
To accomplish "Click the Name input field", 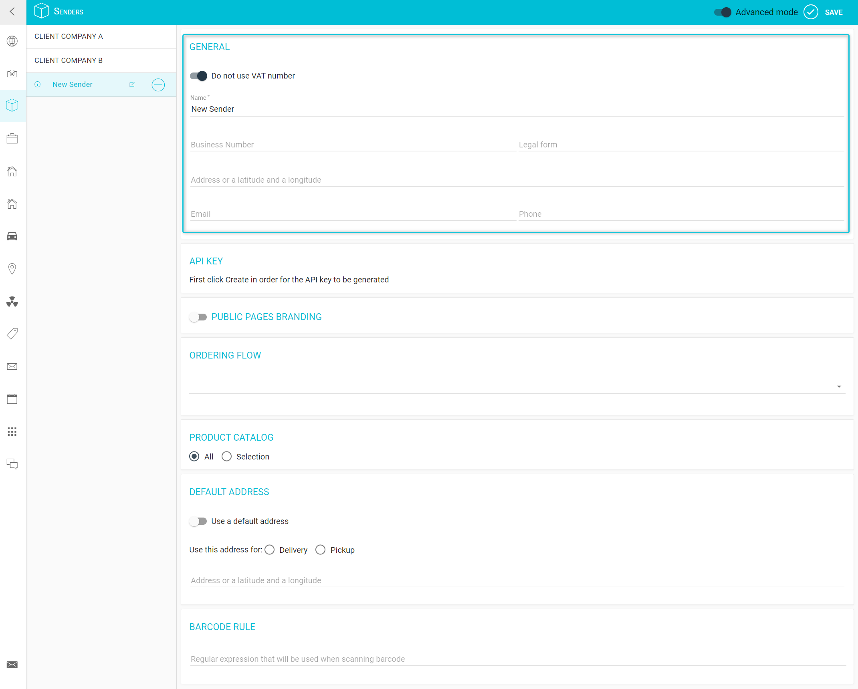I will click(x=517, y=109).
